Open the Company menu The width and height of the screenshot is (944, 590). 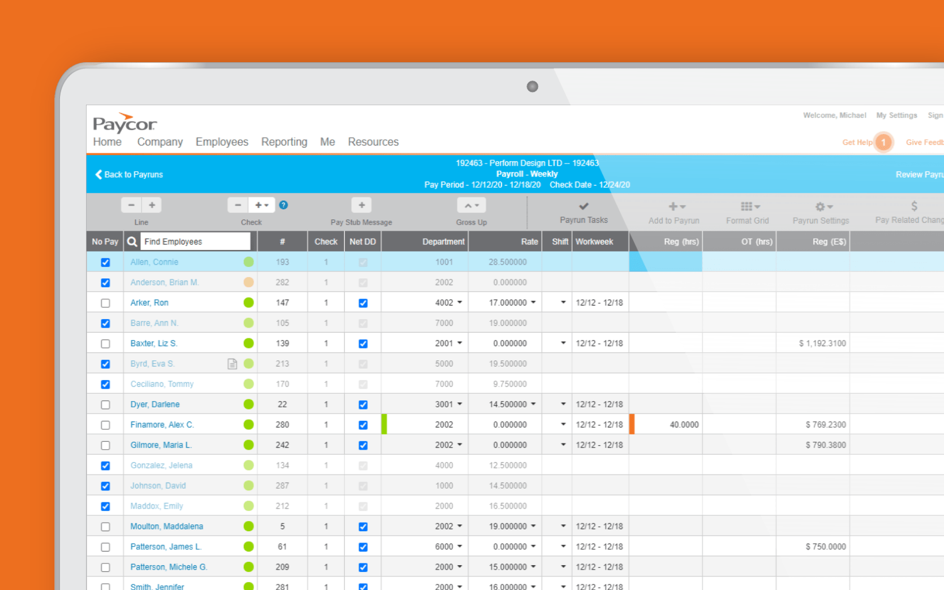[x=160, y=142]
